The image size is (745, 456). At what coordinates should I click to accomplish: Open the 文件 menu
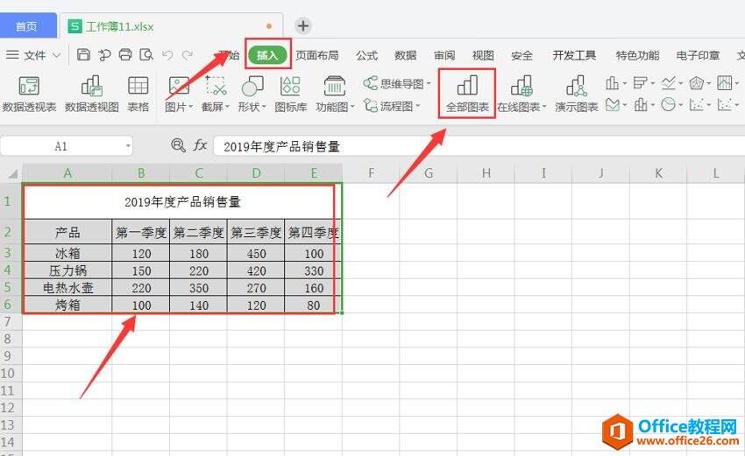click(35, 55)
